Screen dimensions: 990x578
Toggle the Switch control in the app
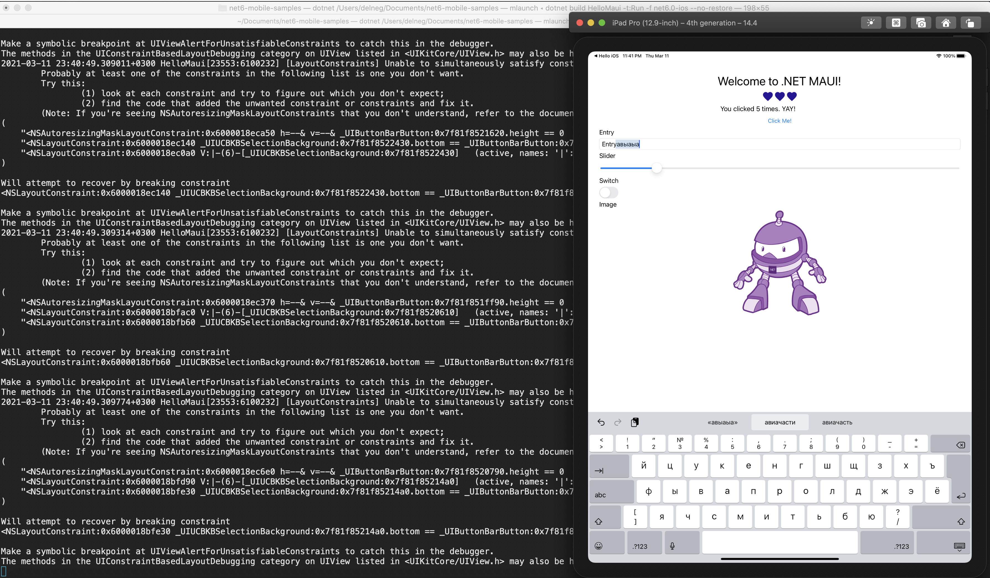tap(609, 192)
